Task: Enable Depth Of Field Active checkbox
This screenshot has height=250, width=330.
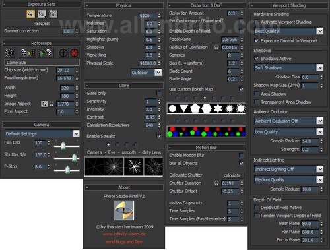Action: [x=256, y=208]
